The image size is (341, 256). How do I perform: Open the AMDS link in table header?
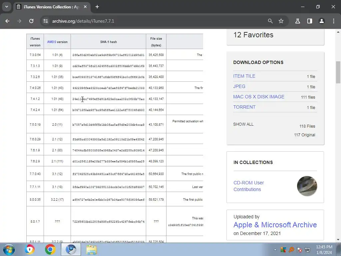click(x=52, y=42)
